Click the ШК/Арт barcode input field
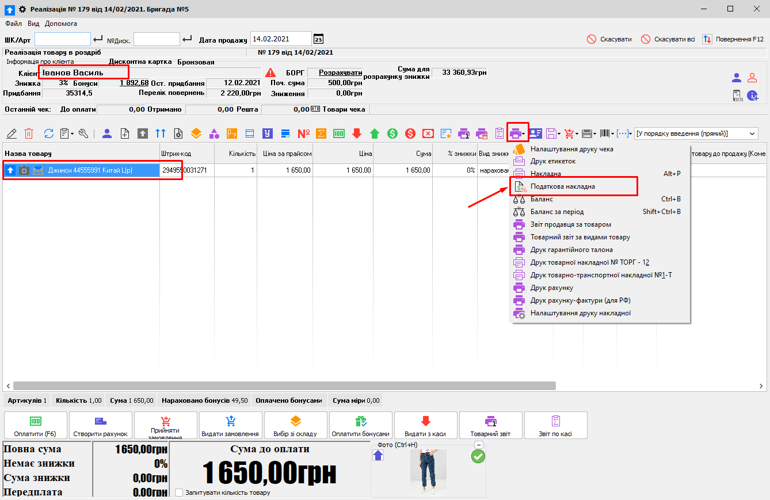This screenshot has height=500, width=770. (x=63, y=39)
